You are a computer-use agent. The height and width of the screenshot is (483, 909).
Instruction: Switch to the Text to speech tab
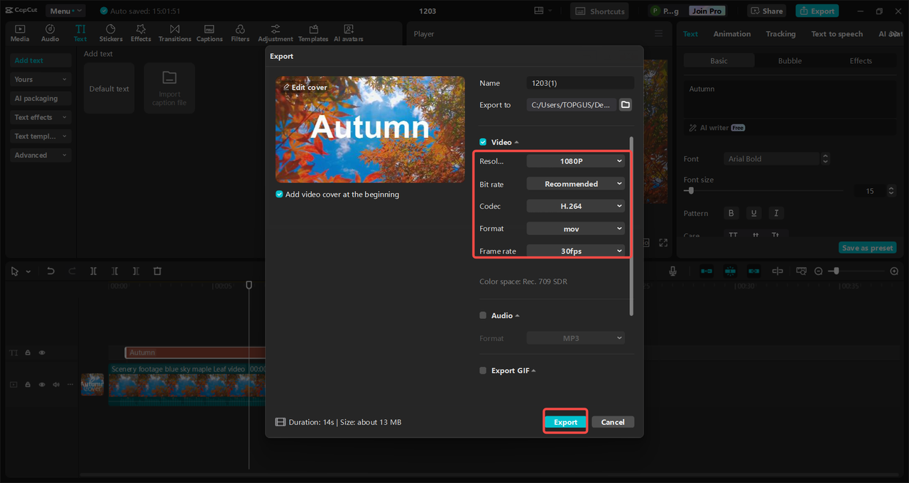(837, 34)
